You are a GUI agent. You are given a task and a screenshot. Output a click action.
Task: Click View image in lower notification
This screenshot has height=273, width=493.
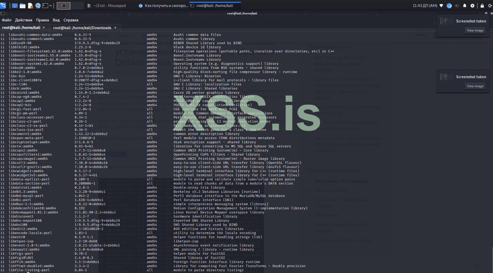pyautogui.click(x=475, y=86)
